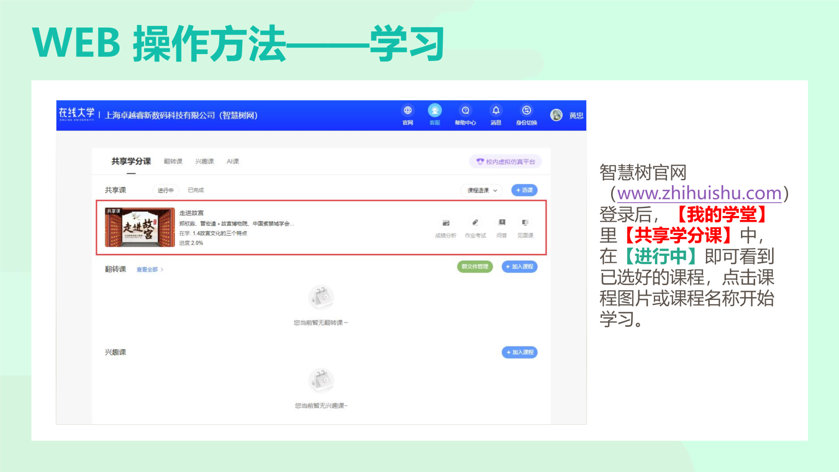The width and height of the screenshot is (839, 472).
Task: Click the 群文件管理 green button
Action: coord(475,266)
